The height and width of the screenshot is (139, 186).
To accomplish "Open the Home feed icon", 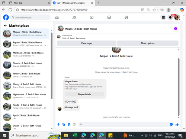I will (57, 17).
